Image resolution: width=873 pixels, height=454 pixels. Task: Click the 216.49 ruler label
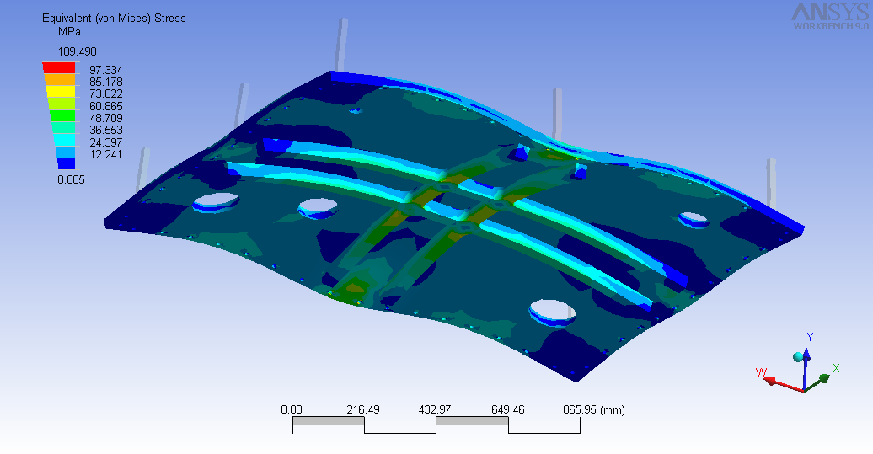pyautogui.click(x=363, y=410)
